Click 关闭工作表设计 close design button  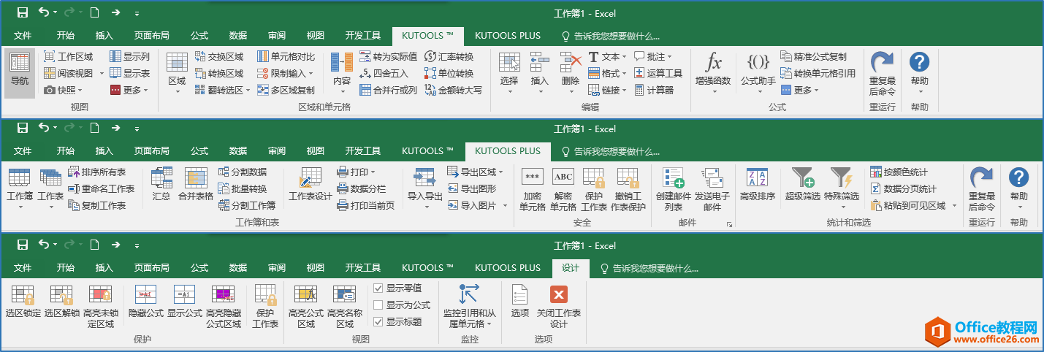click(559, 306)
